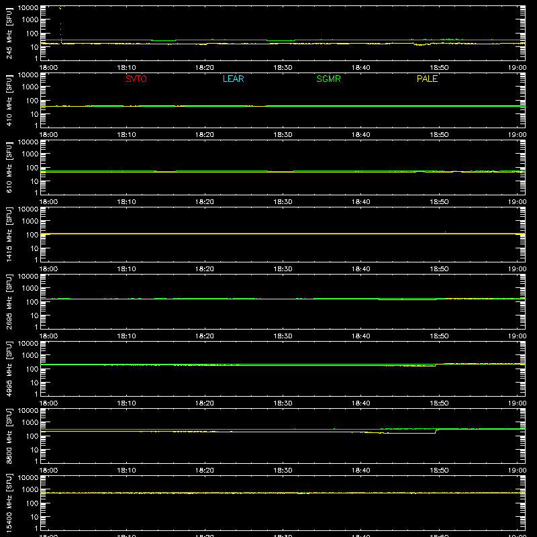Image resolution: width=537 pixels, height=537 pixels.
Task: Select the 2695 MHz [SFU] axis title
Action: (x=9, y=301)
